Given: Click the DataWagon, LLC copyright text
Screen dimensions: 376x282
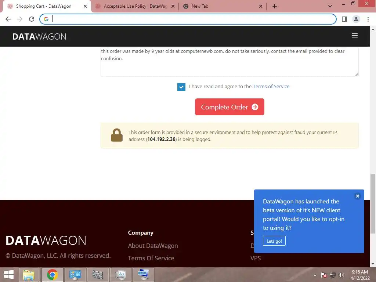Looking at the screenshot, I should pos(58,256).
